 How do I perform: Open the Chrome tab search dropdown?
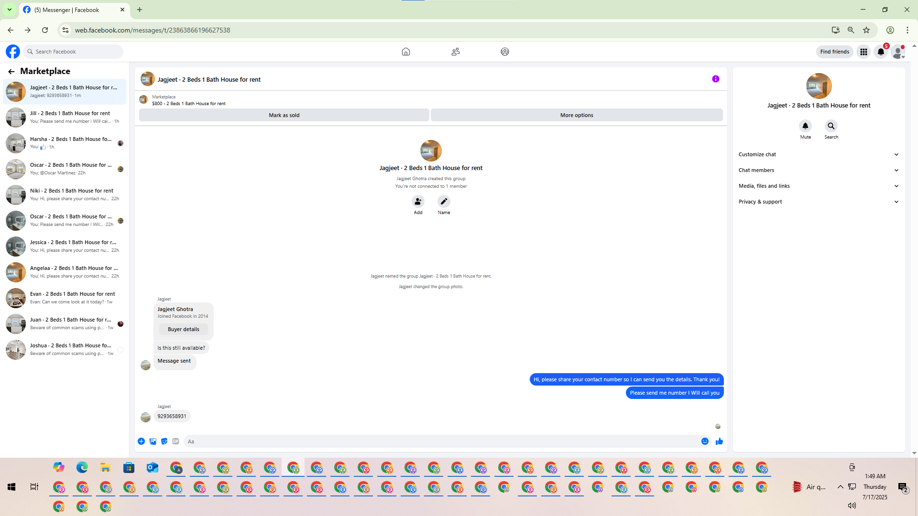pyautogui.click(x=10, y=10)
